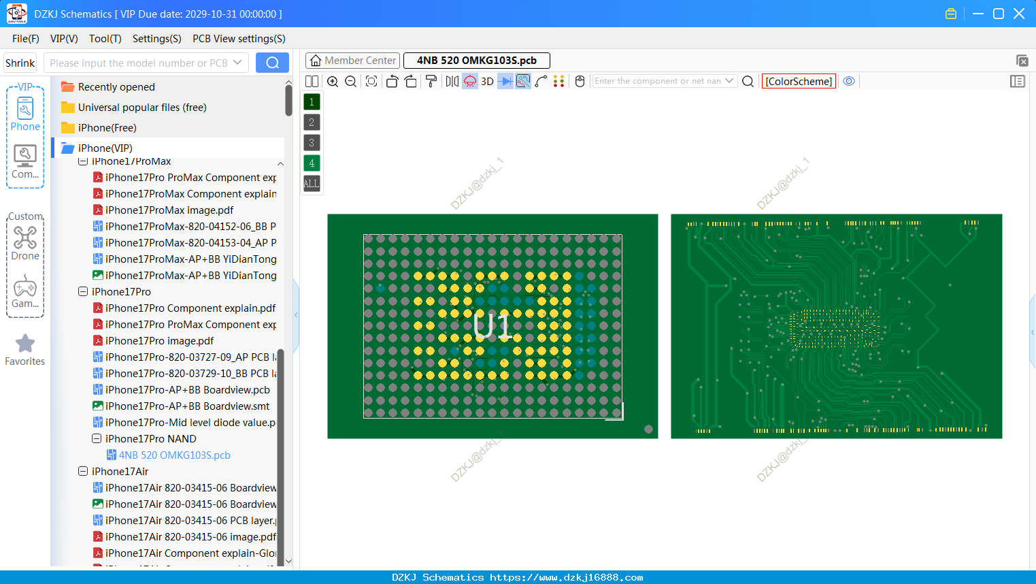Viewport: 1036px width, 584px height.
Task: Select the trace path tool
Action: coord(541,81)
